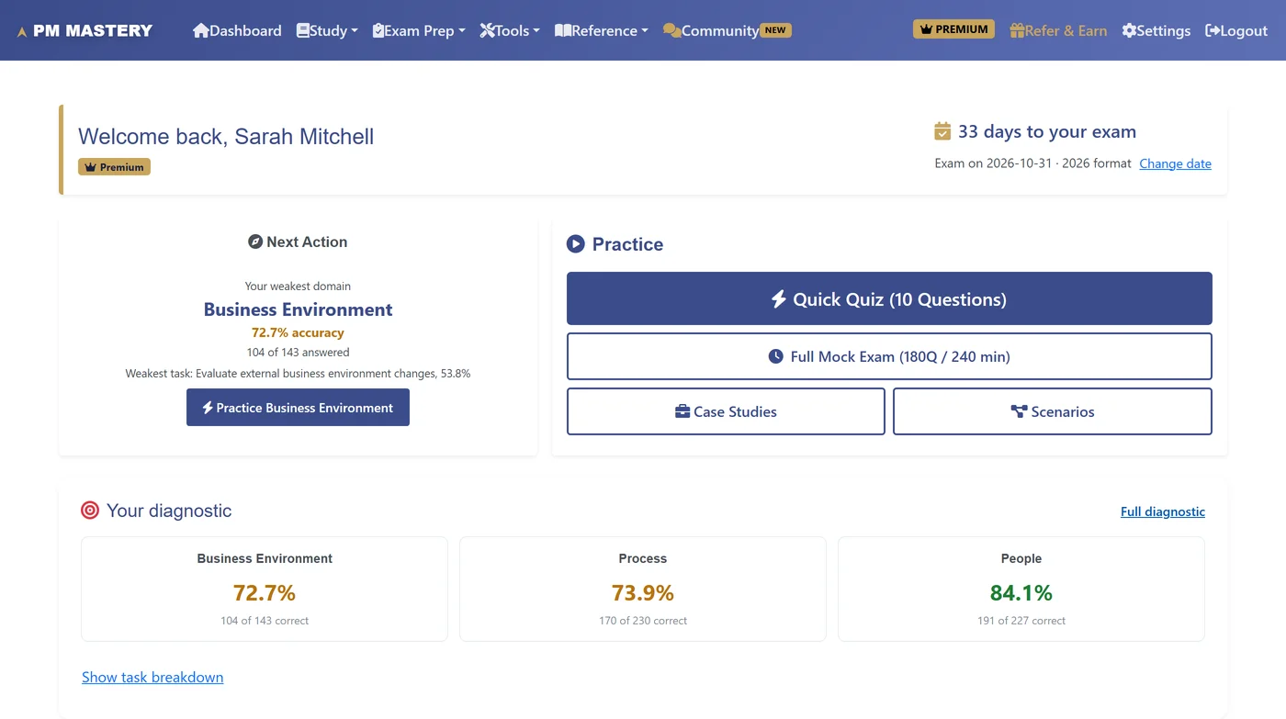
Task: Click the "Weakest task" description line
Action: click(x=298, y=374)
